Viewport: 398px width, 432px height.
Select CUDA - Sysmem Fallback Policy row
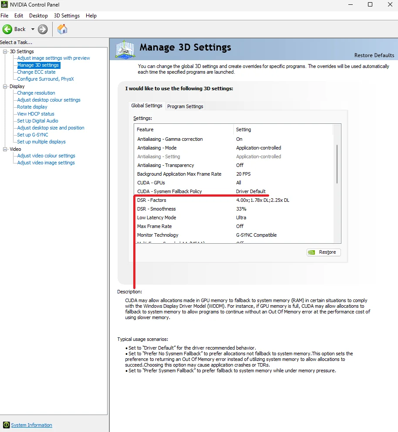tap(234, 191)
